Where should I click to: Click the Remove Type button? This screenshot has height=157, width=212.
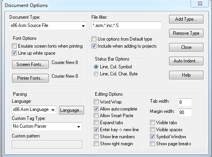coord(186,33)
